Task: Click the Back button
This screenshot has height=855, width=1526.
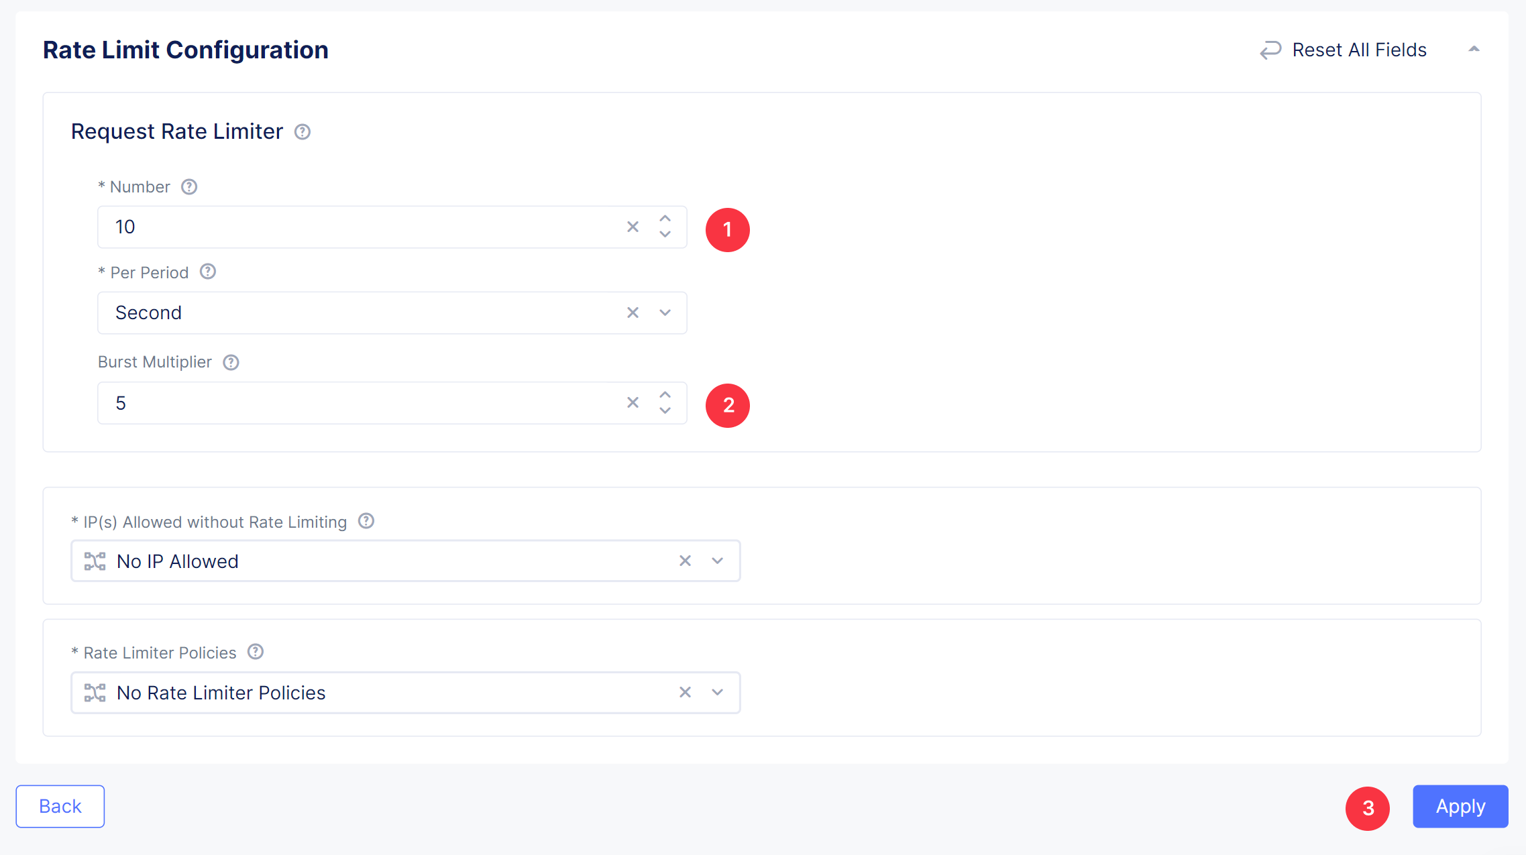Action: (x=61, y=806)
